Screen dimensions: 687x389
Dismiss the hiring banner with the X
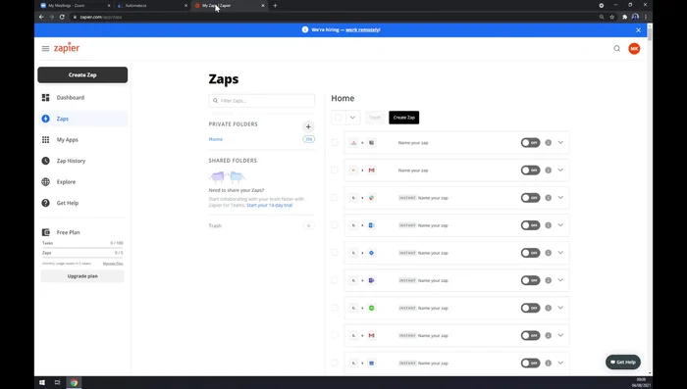pyautogui.click(x=638, y=30)
